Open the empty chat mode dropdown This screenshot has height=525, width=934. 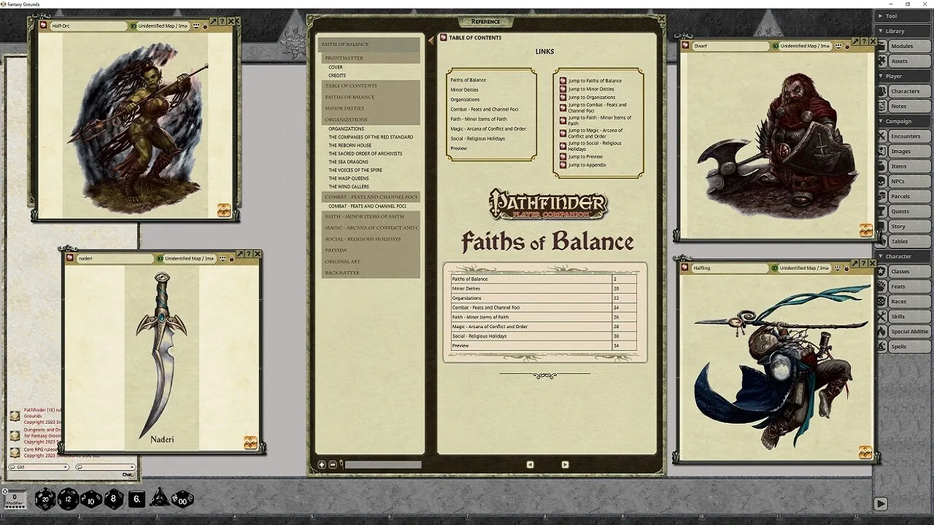[106, 467]
